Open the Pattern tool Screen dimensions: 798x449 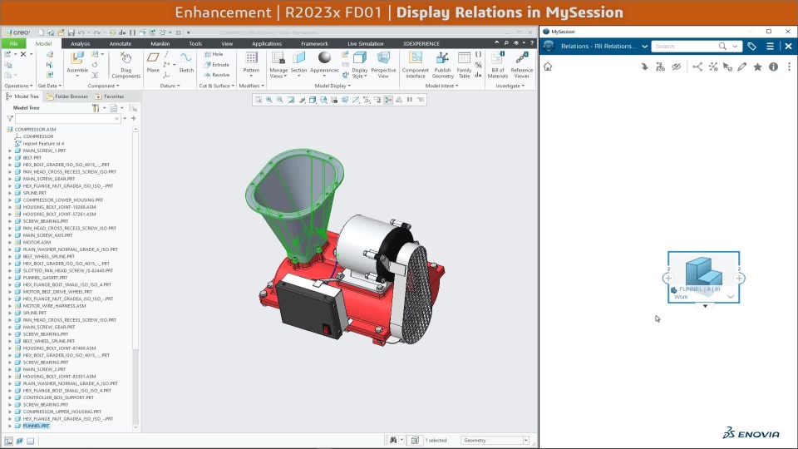pos(251,62)
